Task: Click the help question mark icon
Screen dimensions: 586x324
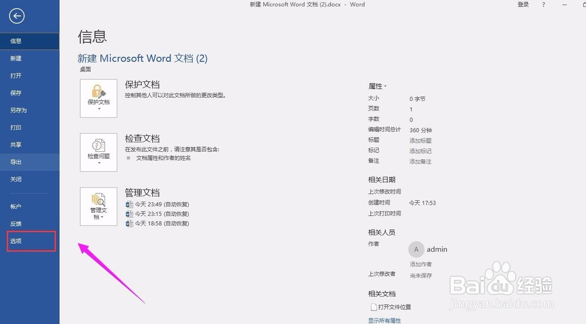Action: (x=543, y=5)
